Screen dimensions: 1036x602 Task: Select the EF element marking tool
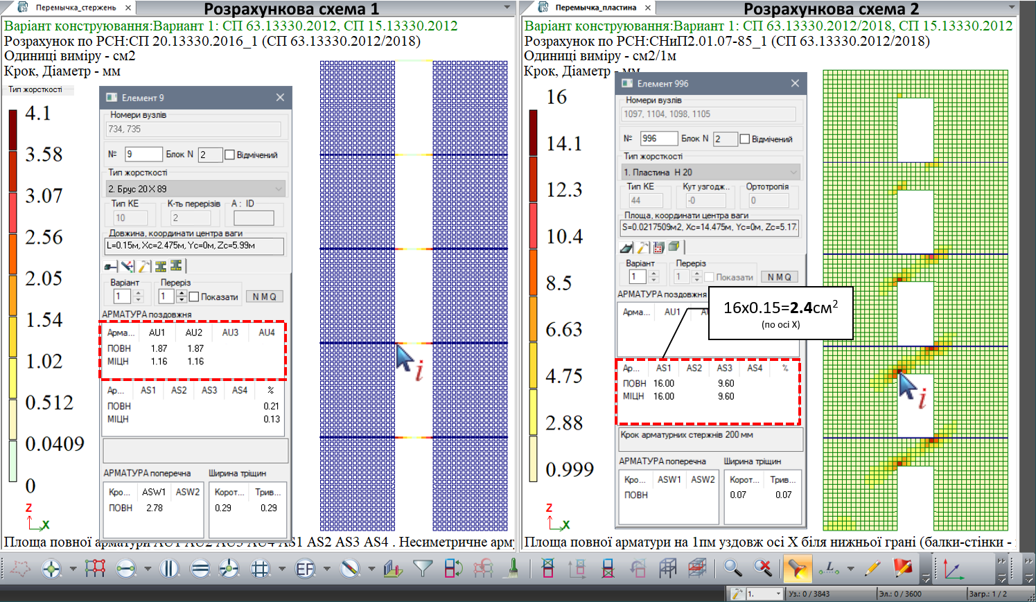click(305, 569)
